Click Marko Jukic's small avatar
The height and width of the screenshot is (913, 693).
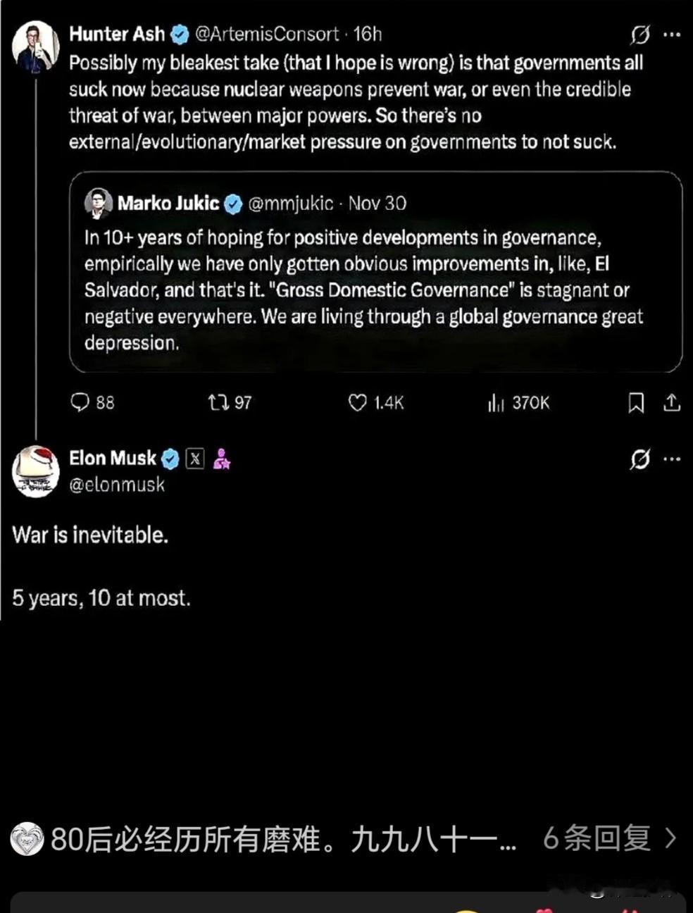(98, 204)
